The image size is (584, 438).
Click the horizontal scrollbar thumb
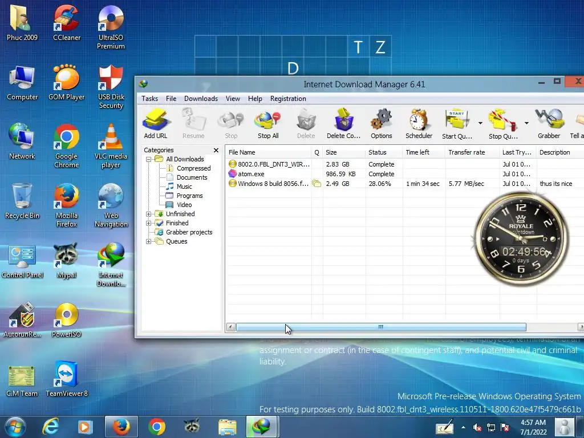tap(381, 327)
